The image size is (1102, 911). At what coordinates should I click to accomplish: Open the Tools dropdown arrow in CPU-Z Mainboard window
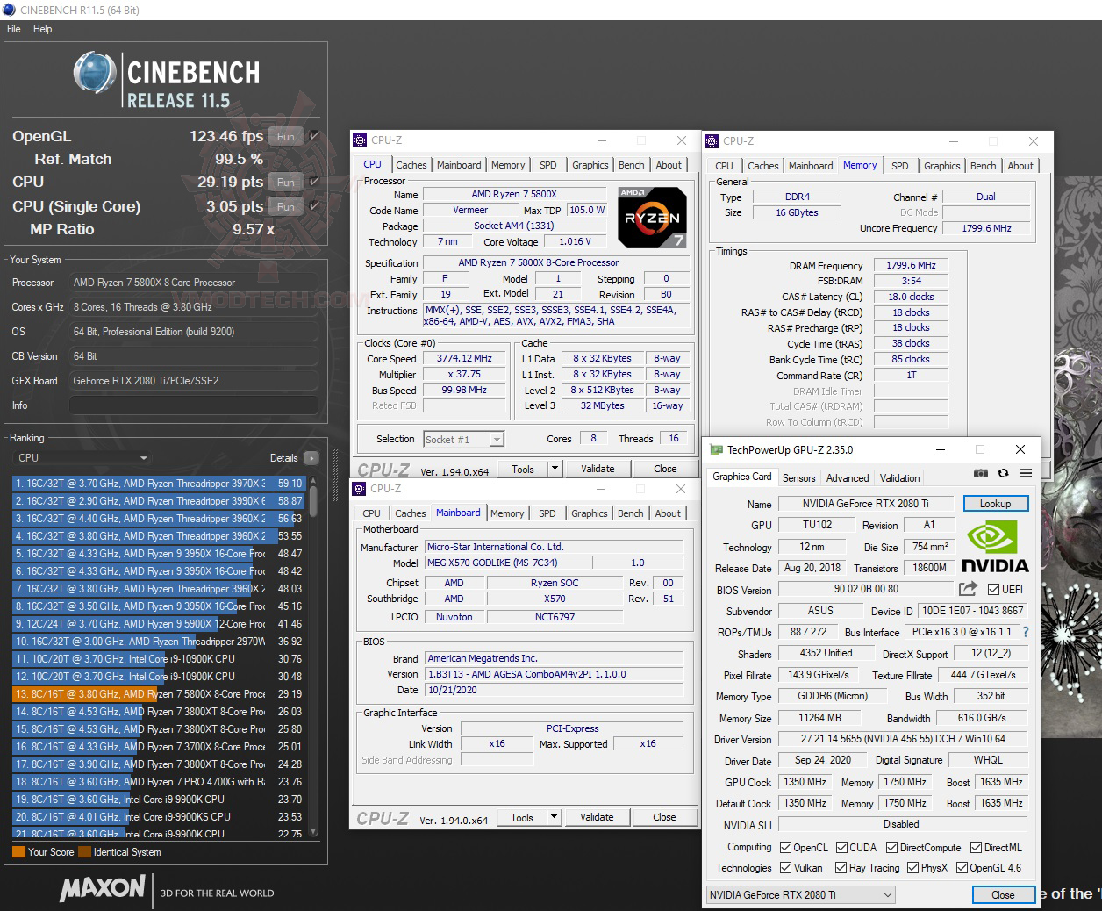554,817
